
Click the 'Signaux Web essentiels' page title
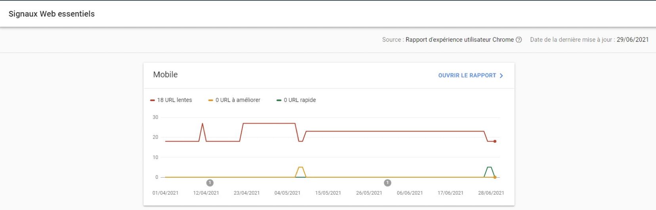pos(51,14)
